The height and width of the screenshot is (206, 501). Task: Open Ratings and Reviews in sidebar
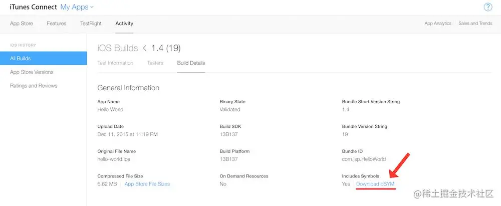[x=34, y=86]
